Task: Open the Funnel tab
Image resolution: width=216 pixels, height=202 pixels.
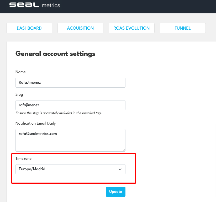Action: (x=183, y=28)
